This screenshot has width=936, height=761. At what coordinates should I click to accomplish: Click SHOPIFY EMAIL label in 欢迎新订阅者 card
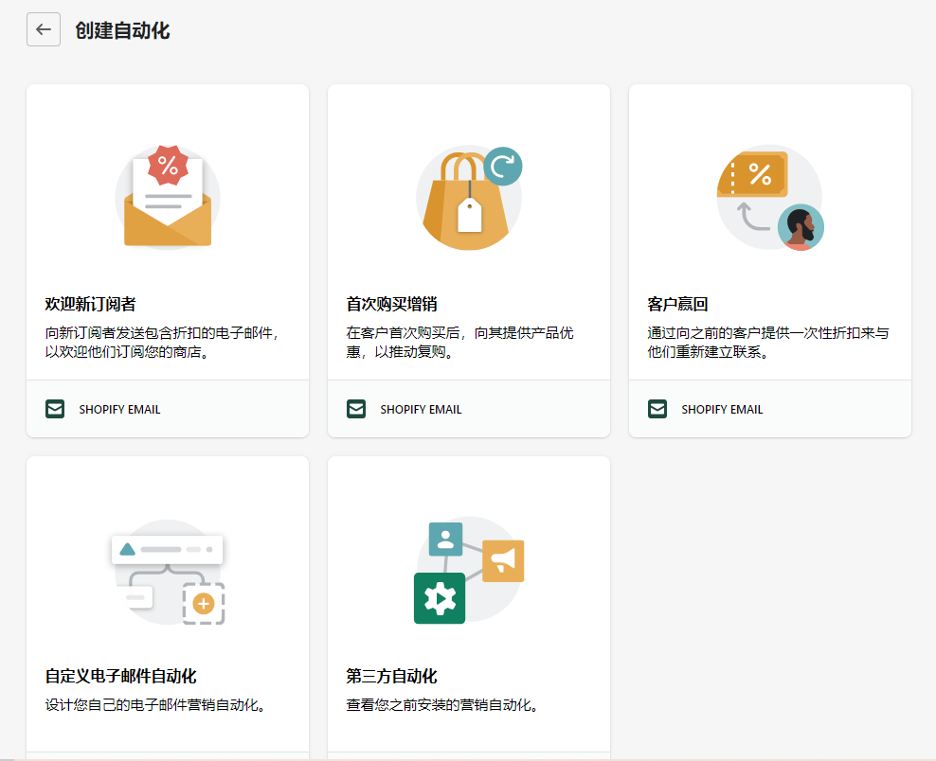(119, 410)
